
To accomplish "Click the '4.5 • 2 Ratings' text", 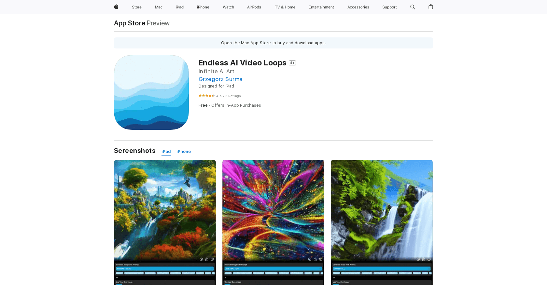I will point(229,96).
